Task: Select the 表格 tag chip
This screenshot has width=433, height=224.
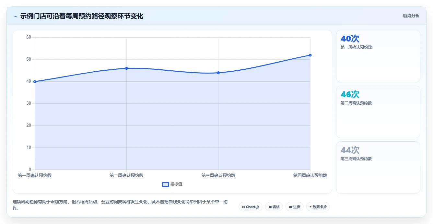Action: (x=274, y=207)
